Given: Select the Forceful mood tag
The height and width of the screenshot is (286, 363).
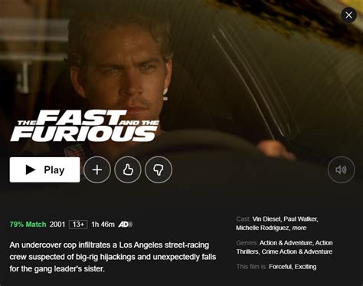Looking at the screenshot, I should coord(280,267).
